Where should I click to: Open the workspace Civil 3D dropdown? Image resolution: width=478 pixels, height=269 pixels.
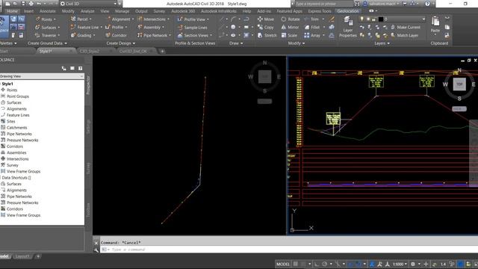click(88, 4)
